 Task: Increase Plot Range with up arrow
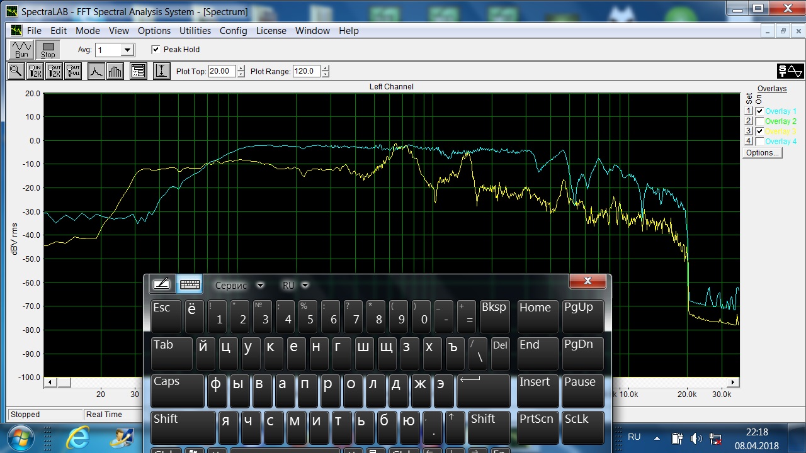(325, 68)
